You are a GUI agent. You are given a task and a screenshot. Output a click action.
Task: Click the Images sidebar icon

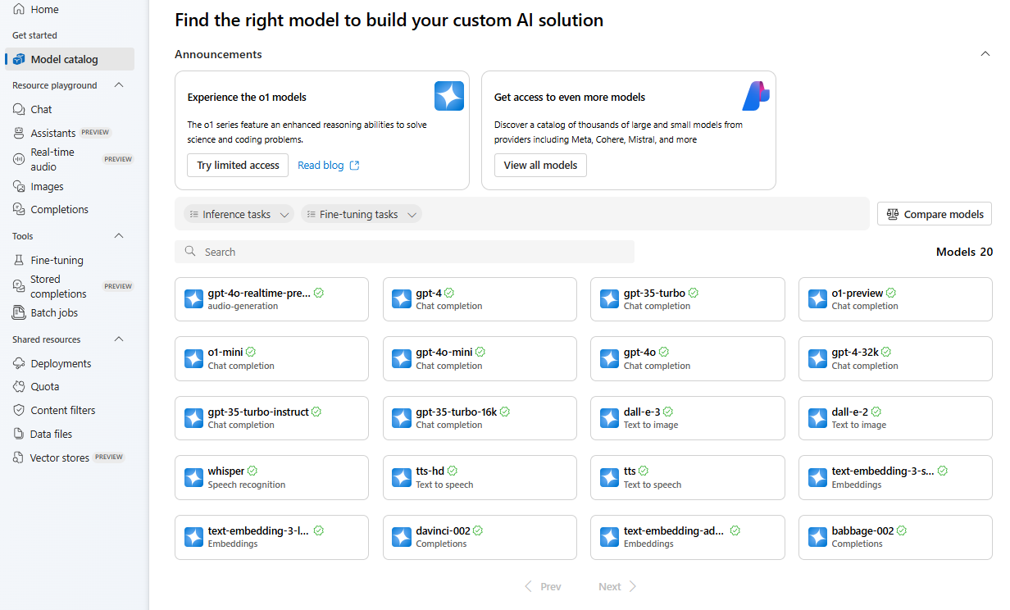click(x=19, y=186)
